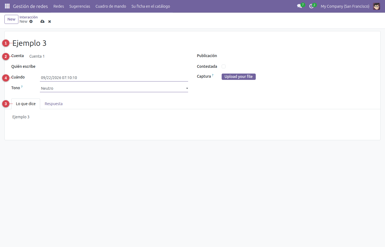
Task: Edit the Cuándo date field
Action: (x=114, y=78)
